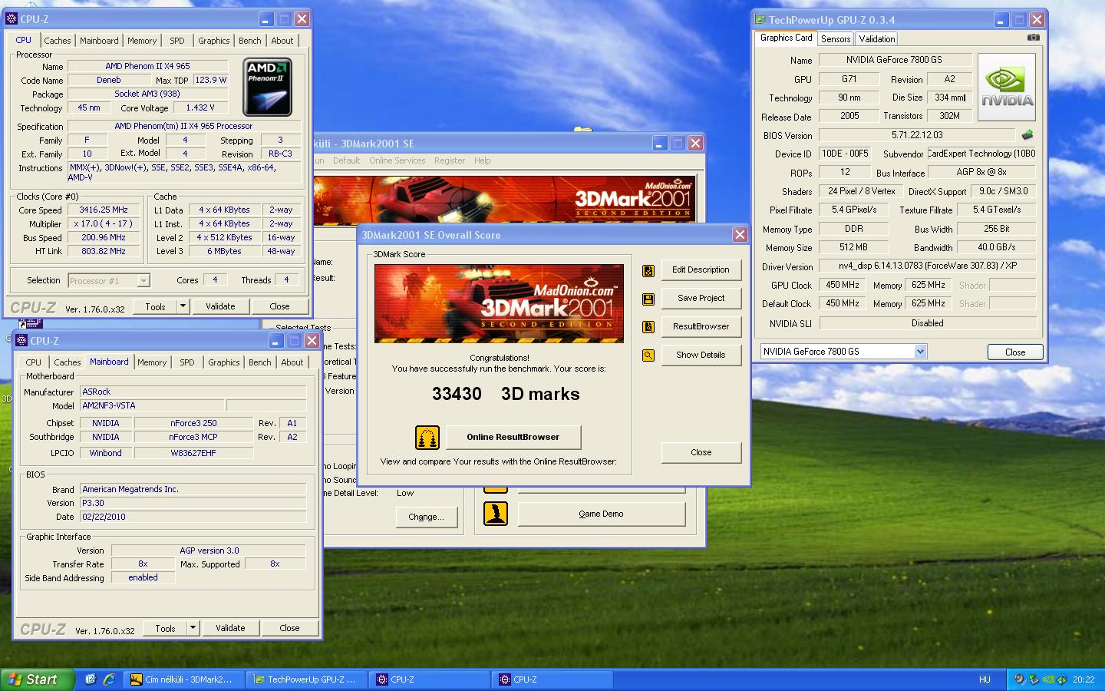Click the magnifier icon beside Show Details
This screenshot has width=1105, height=691.
pyautogui.click(x=648, y=355)
